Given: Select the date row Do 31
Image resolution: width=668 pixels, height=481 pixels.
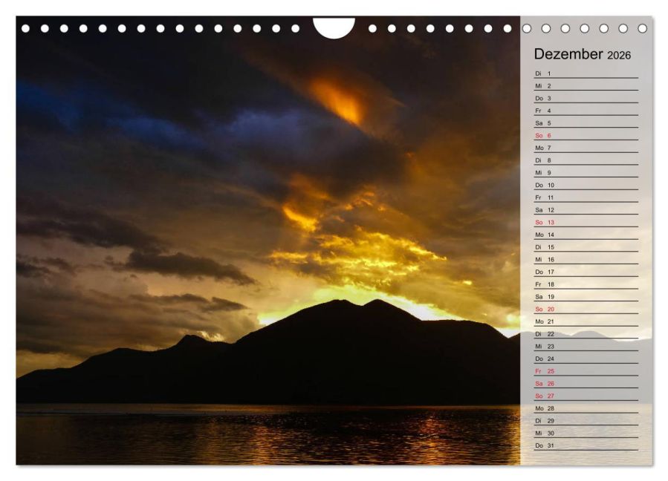Looking at the screenshot, I should pos(586,445).
